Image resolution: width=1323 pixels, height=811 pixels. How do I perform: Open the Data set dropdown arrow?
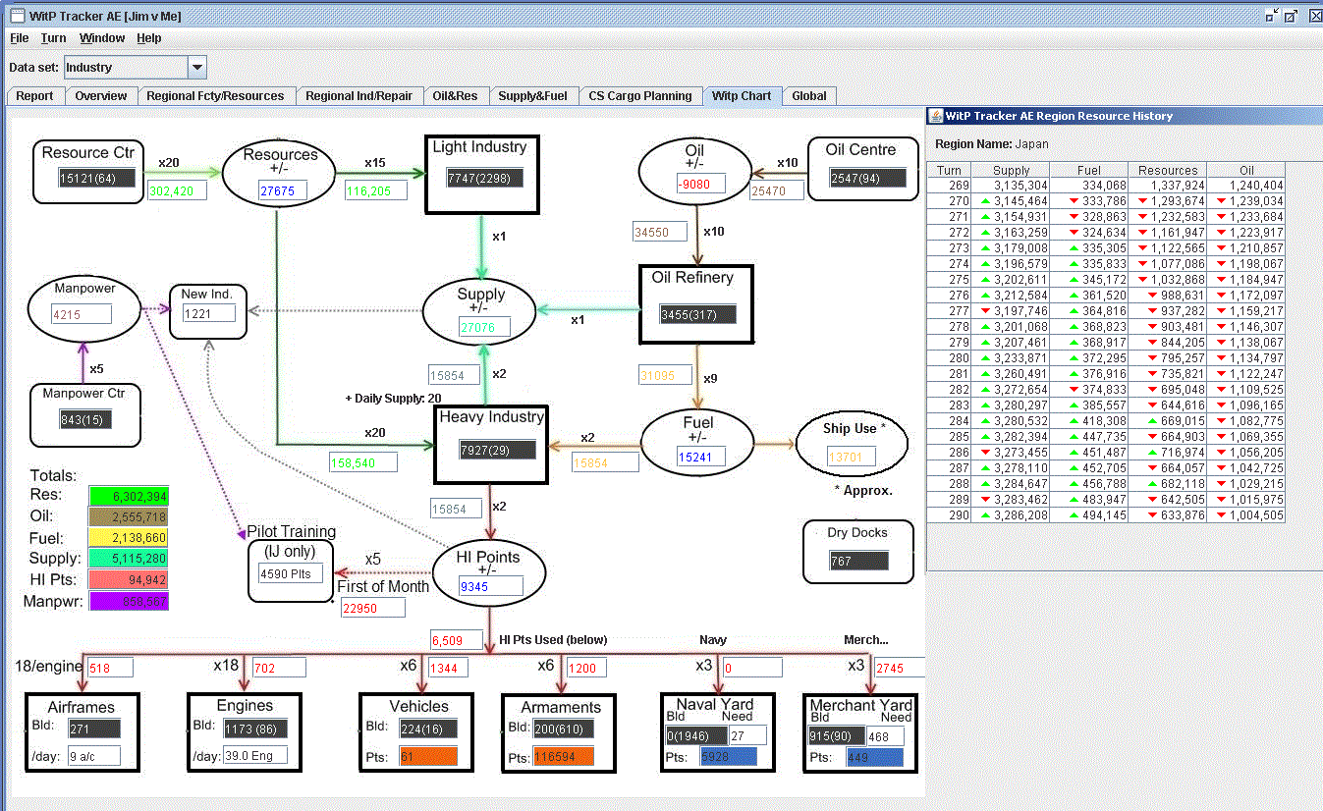click(x=197, y=68)
